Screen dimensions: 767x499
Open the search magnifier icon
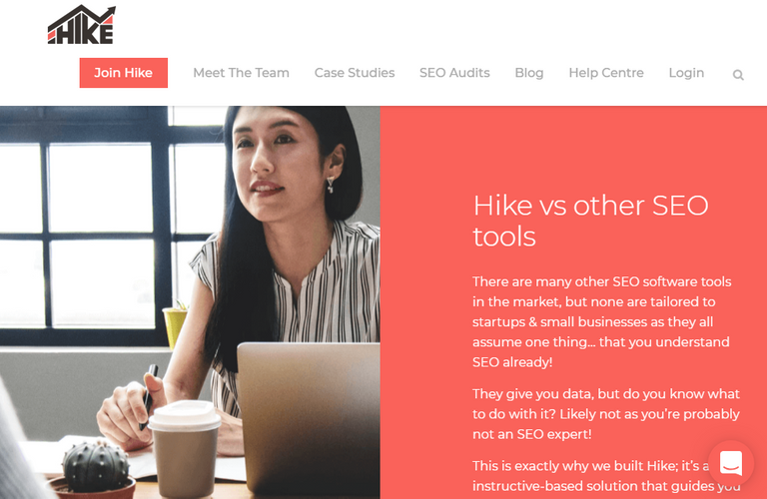pyautogui.click(x=738, y=74)
